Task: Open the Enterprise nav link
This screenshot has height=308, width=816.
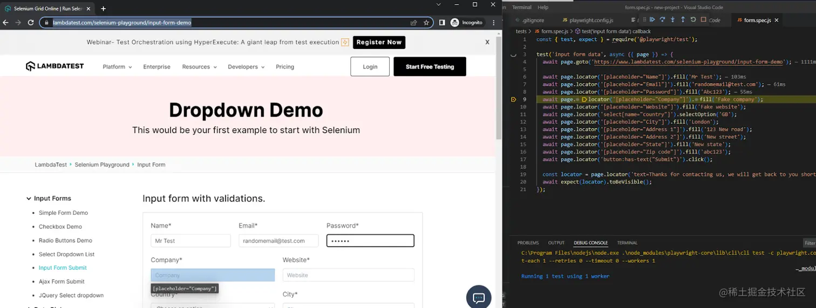Action: [157, 67]
